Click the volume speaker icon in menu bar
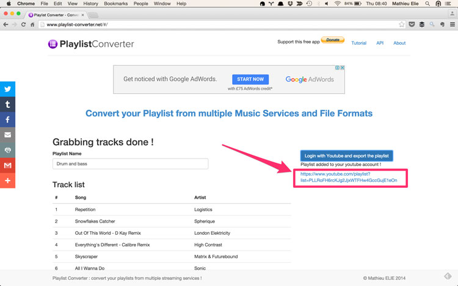The width and height of the screenshot is (458, 286). point(327,4)
